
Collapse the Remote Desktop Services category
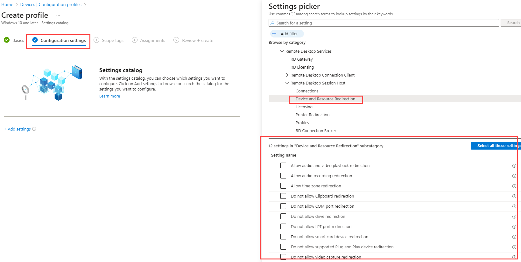pos(282,51)
